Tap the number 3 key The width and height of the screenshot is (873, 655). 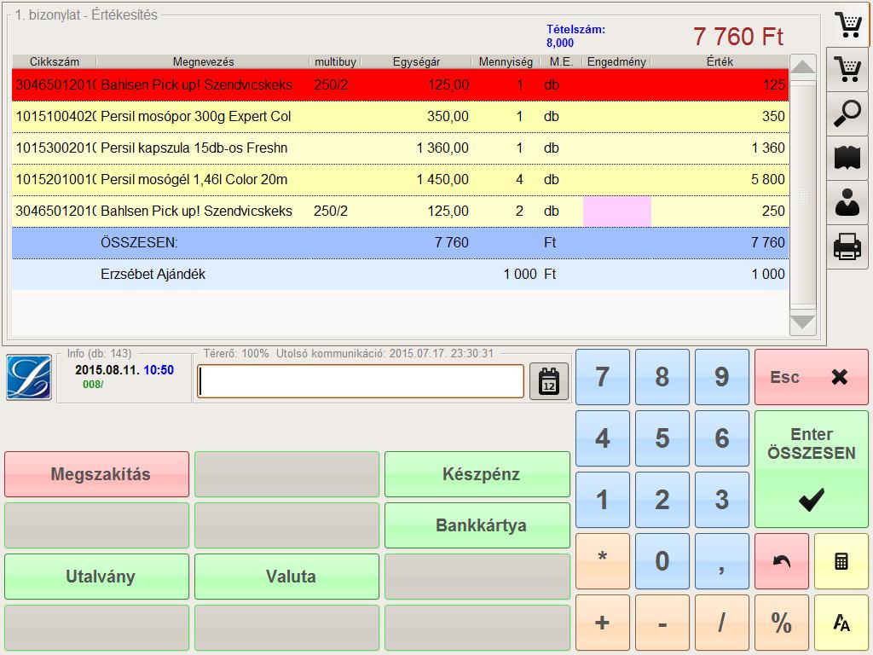point(722,500)
